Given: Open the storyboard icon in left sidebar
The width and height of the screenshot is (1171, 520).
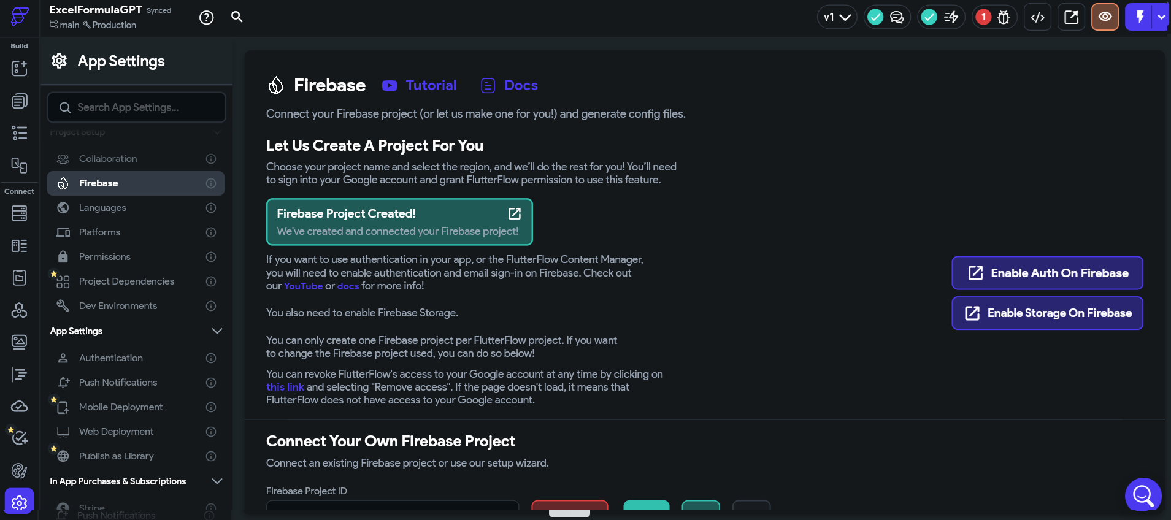Looking at the screenshot, I should tap(19, 165).
